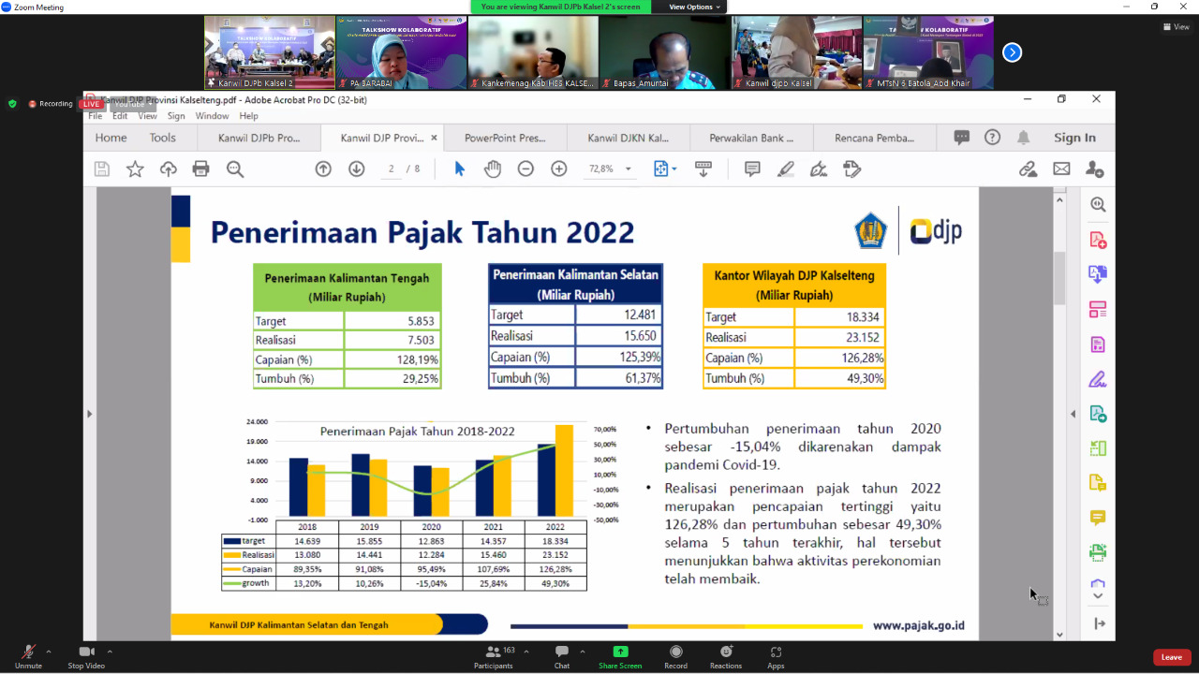Viewport: 1199px width, 674px height.
Task: Toggle Zoom Record button
Action: 675,655
